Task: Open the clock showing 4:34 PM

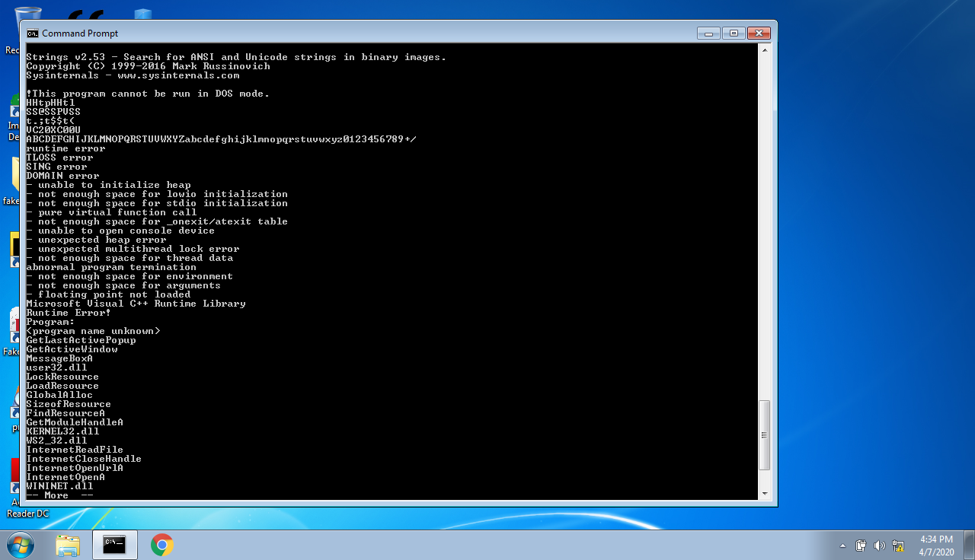Action: point(936,545)
